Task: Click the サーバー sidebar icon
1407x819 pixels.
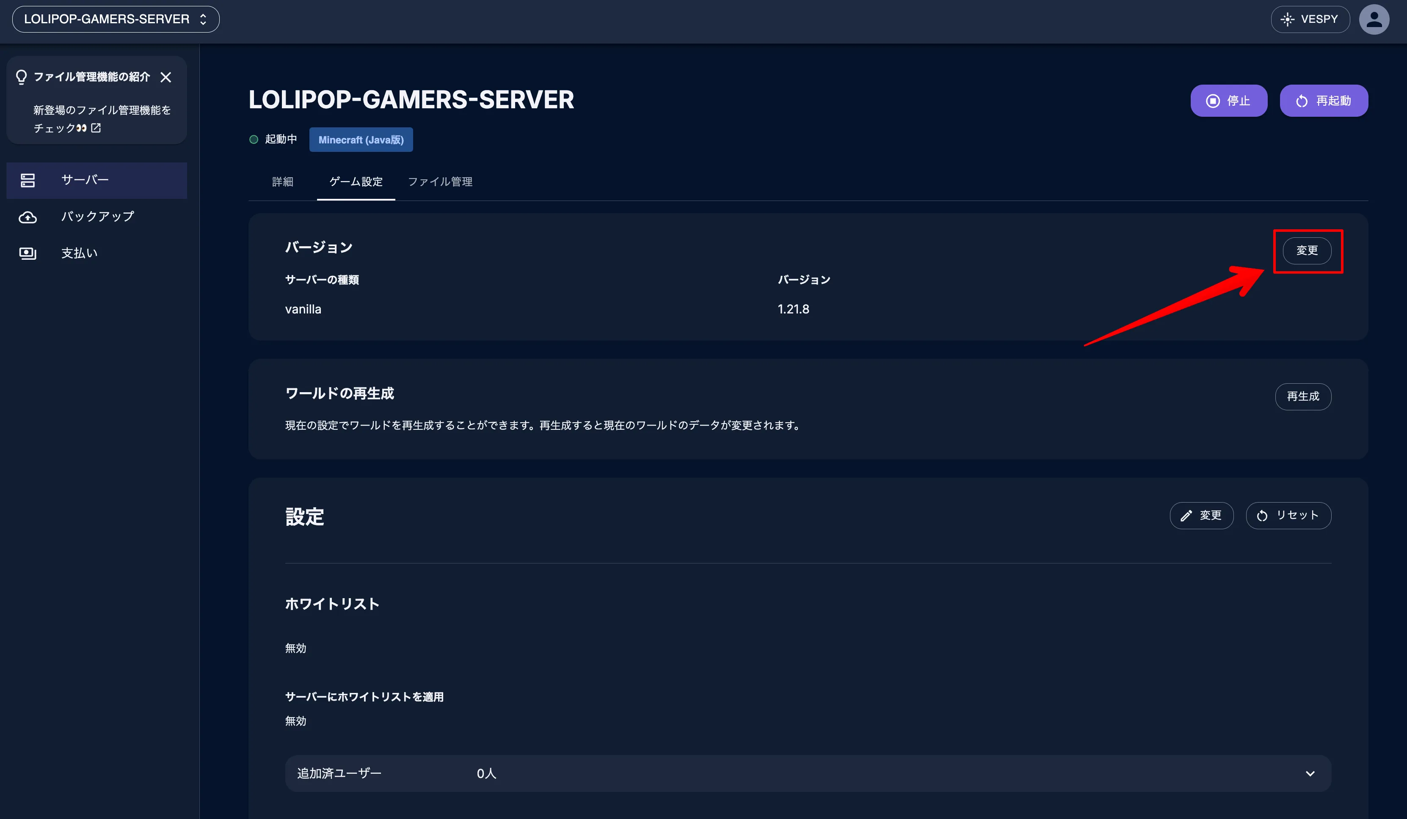Action: click(28, 180)
